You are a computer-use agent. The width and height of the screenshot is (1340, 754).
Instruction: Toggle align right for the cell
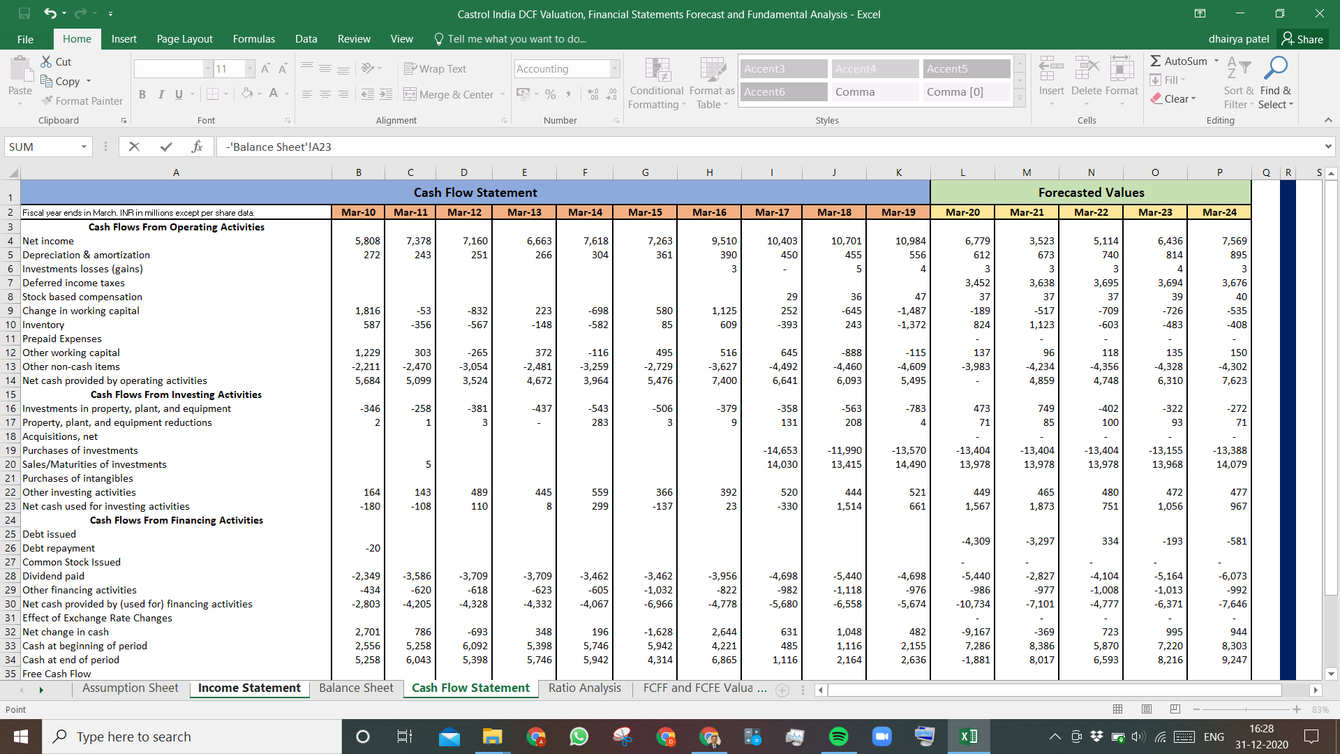click(x=343, y=94)
